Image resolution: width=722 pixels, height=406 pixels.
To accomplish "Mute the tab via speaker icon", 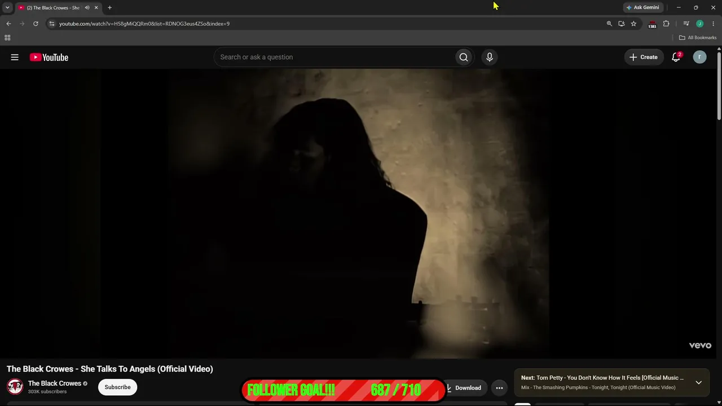I will [x=87, y=8].
